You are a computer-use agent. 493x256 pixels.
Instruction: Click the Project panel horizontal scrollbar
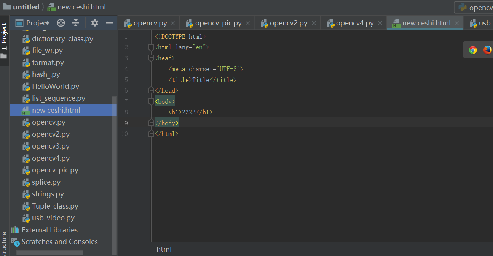point(49,253)
